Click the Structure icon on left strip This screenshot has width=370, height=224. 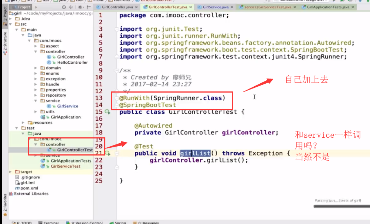5,53
